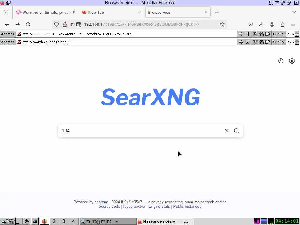
Task: Open clipboard icon on 192.168.1.1 address row
Action: pyautogui.click(x=268, y=34)
